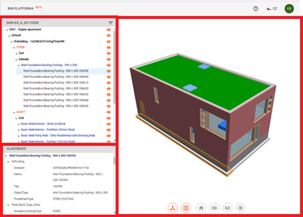Switch language using the CZ flag
This screenshot has width=303, height=217.
point(272,9)
